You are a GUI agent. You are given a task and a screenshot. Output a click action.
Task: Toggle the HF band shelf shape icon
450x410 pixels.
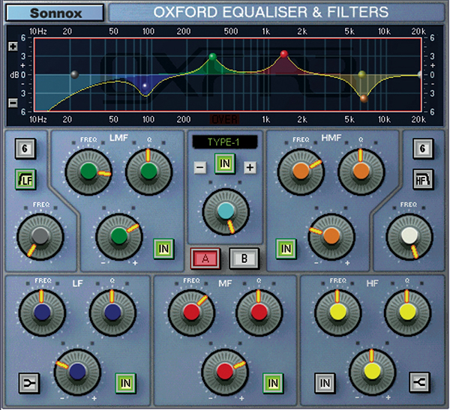(420, 384)
